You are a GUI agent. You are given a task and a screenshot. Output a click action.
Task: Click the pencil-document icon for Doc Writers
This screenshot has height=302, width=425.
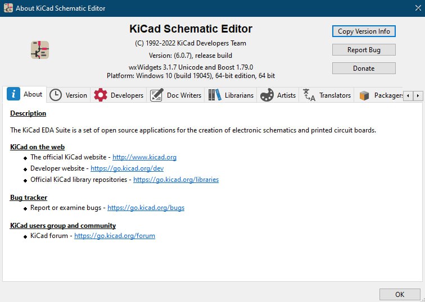click(156, 95)
